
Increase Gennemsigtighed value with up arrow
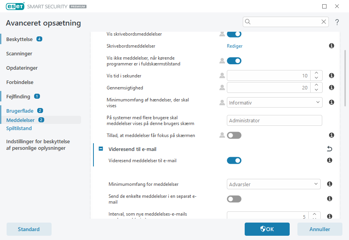click(317, 85)
